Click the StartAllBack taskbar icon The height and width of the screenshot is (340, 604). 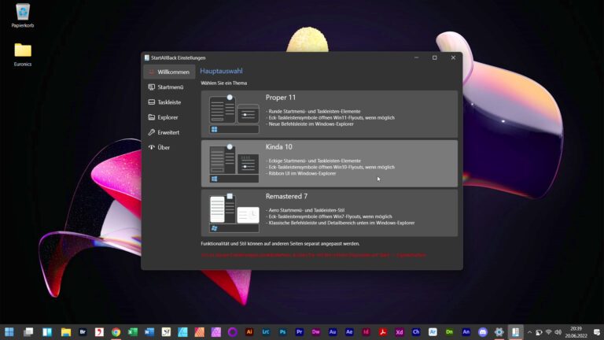(515, 332)
